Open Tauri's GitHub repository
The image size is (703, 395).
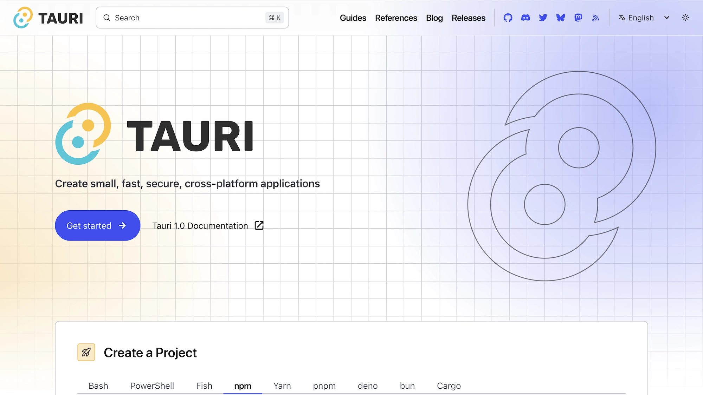(508, 18)
